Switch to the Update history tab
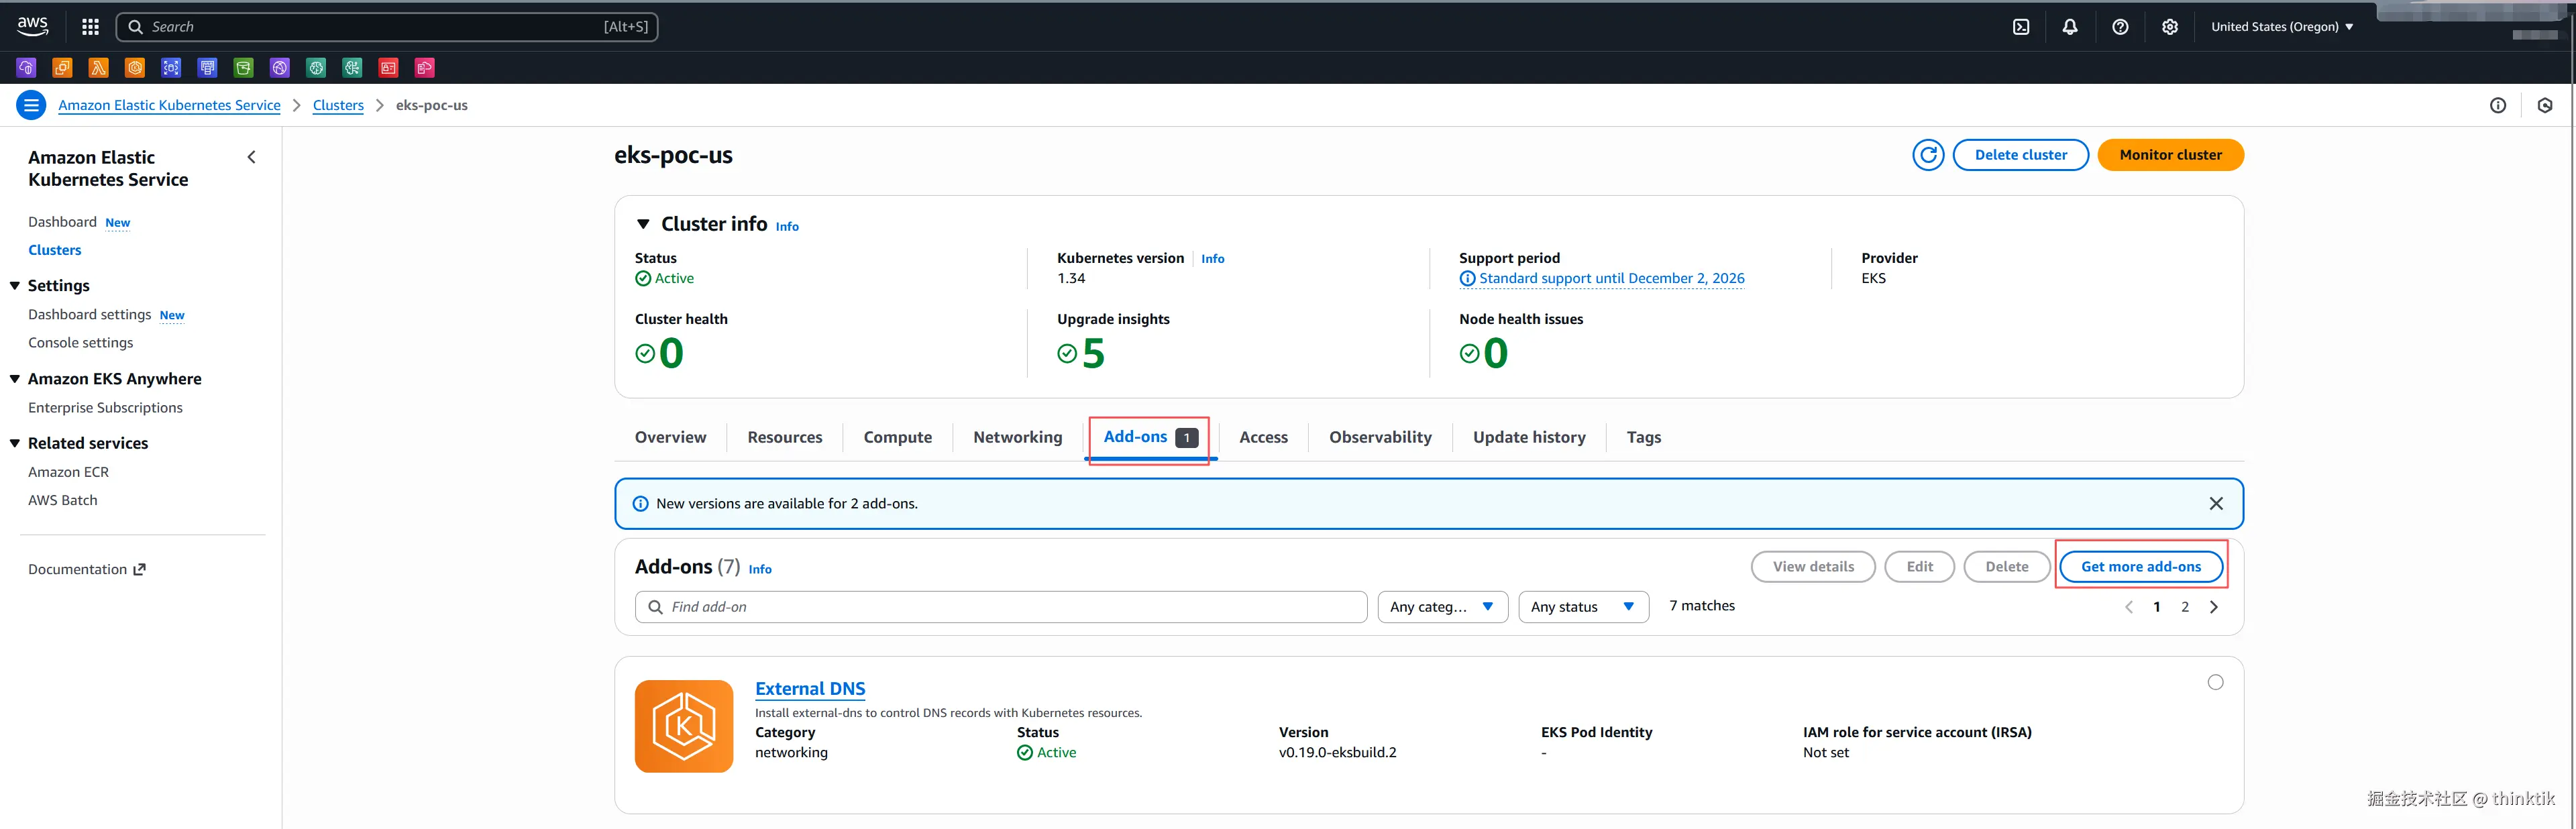 tap(1529, 437)
